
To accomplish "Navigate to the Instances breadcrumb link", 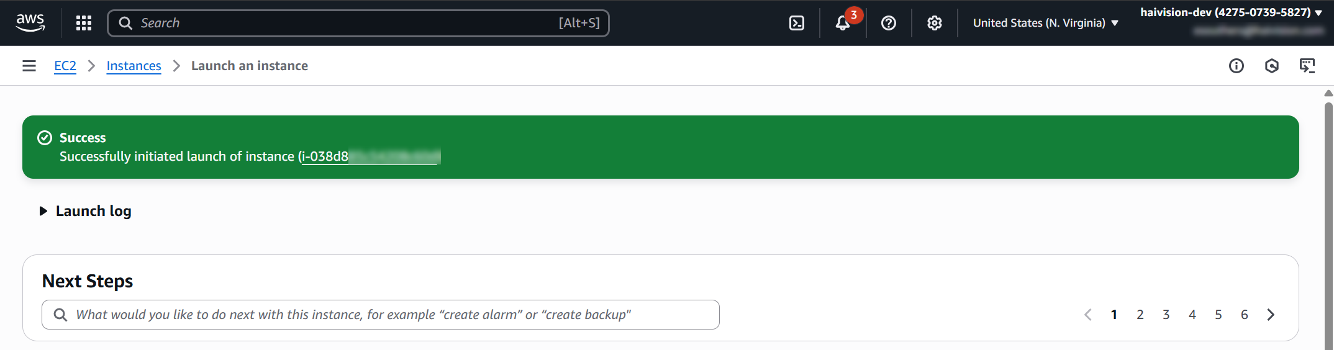I will point(134,66).
